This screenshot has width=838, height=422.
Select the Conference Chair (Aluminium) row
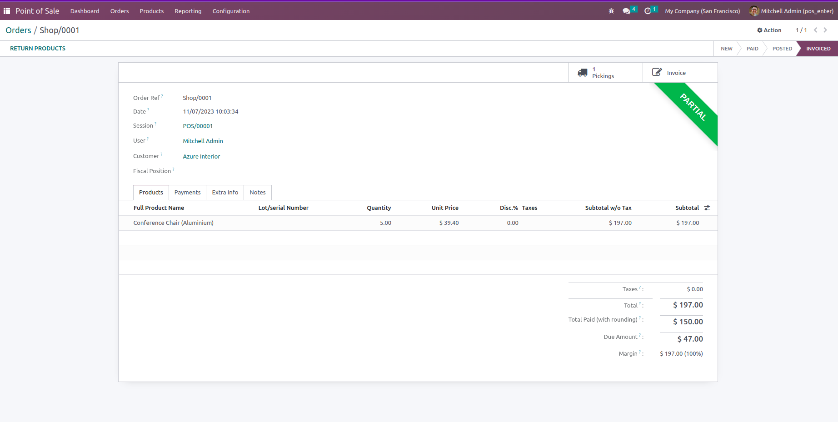pyautogui.click(x=418, y=223)
